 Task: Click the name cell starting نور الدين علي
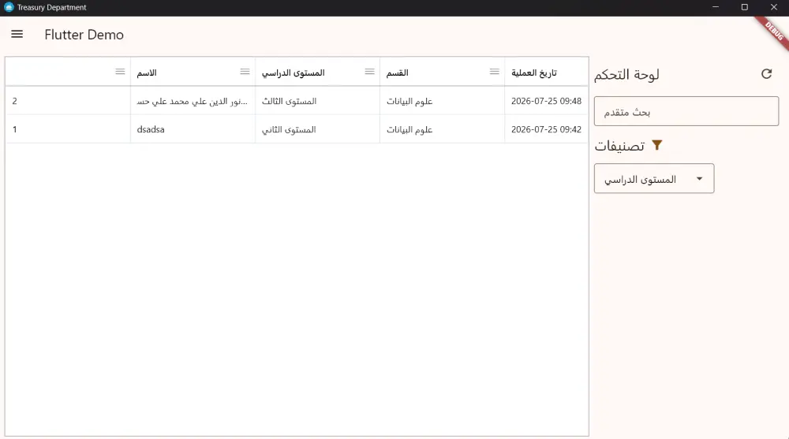(x=193, y=101)
